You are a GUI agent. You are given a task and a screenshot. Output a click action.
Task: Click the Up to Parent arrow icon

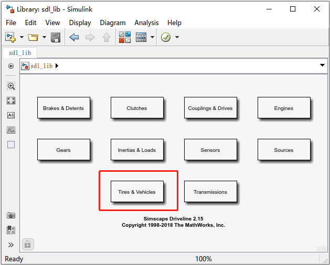pos(107,37)
